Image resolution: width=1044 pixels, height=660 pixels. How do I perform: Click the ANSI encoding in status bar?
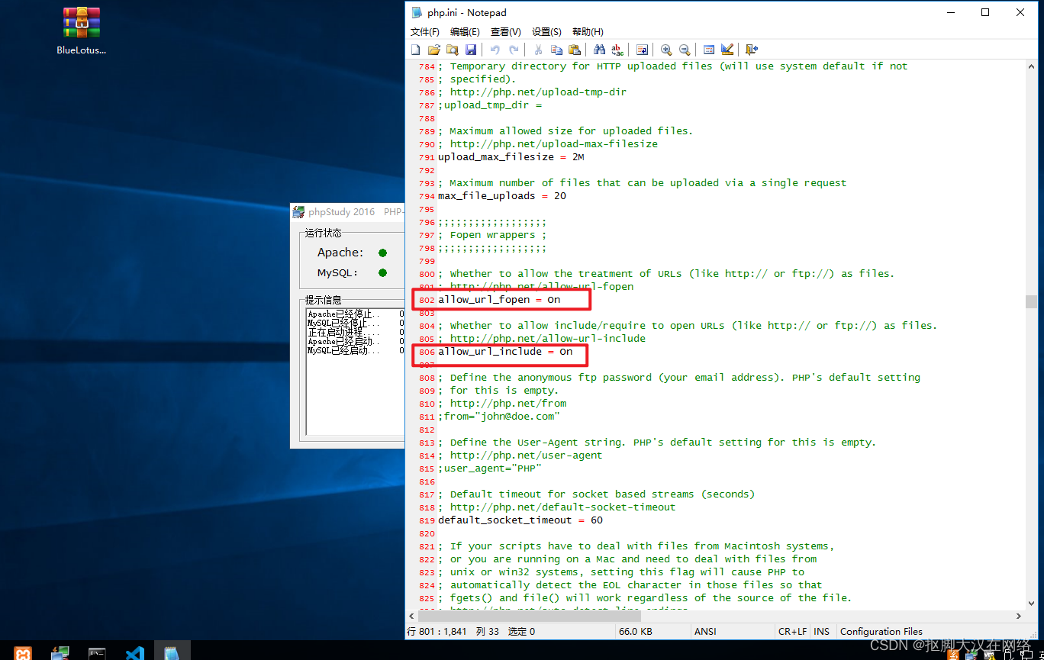pyautogui.click(x=706, y=632)
